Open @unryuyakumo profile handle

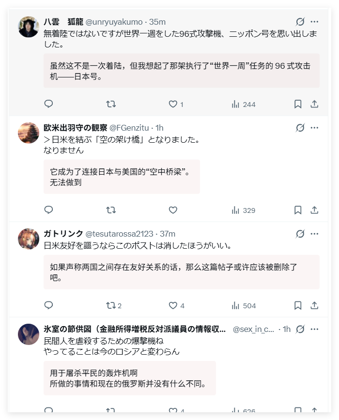pyautogui.click(x=114, y=22)
